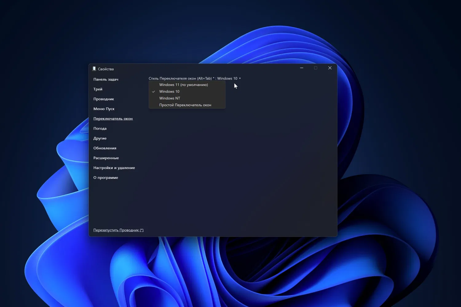Open the Обновления section
Image resolution: width=461 pixels, height=307 pixels.
pos(105,148)
